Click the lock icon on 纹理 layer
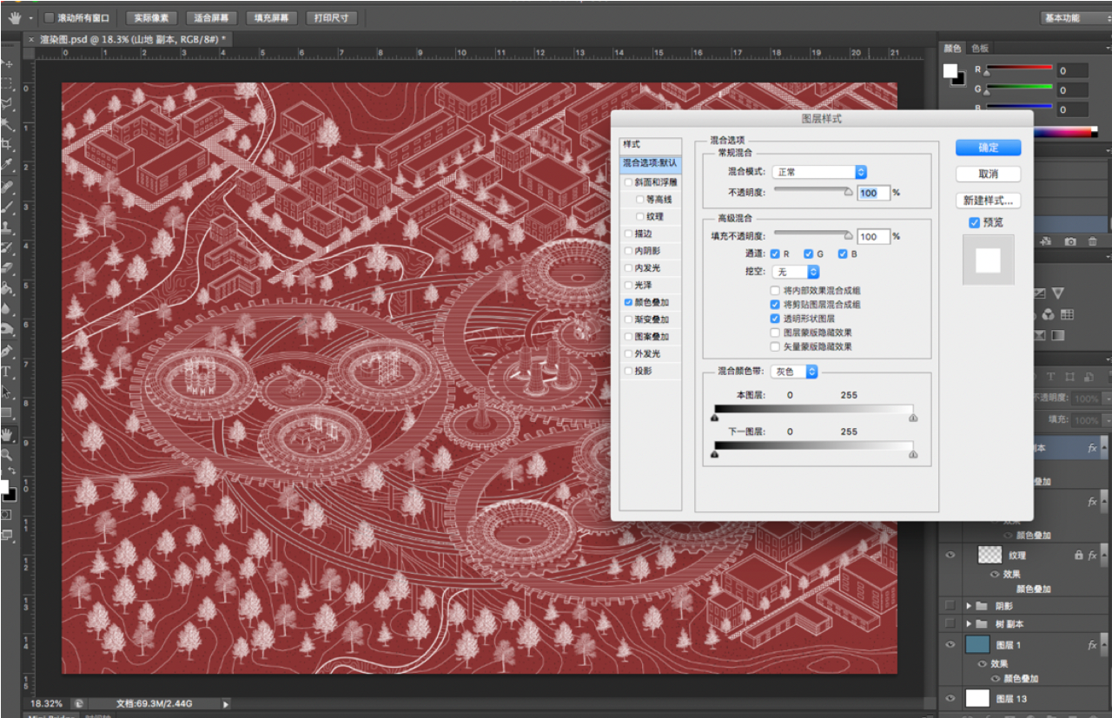1112x718 pixels. point(1078,555)
